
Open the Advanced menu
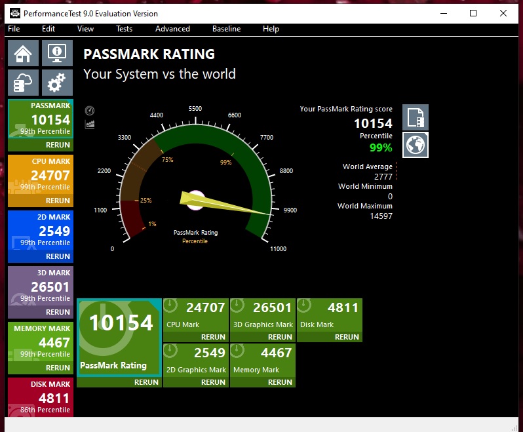coord(172,29)
